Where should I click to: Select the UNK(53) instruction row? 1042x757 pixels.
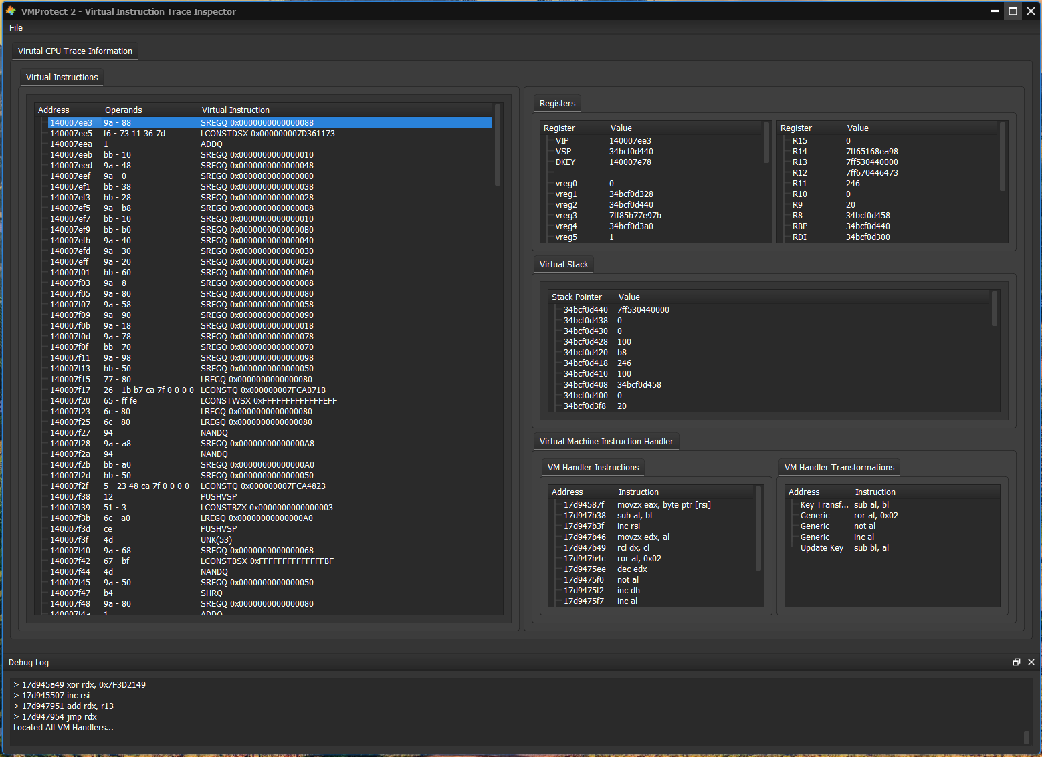point(216,540)
